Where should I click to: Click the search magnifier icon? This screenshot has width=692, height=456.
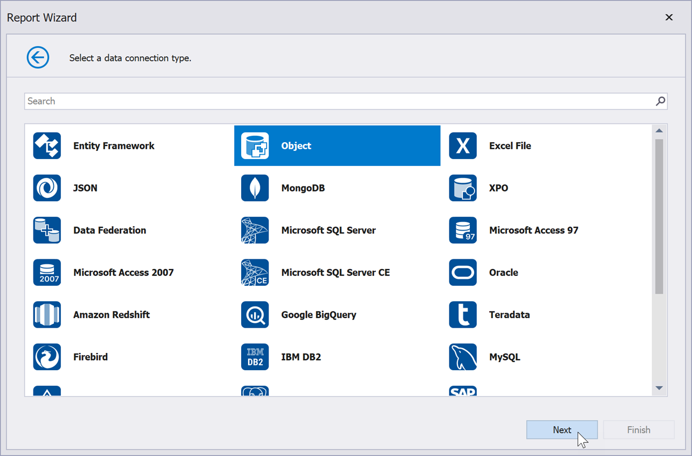click(x=660, y=101)
